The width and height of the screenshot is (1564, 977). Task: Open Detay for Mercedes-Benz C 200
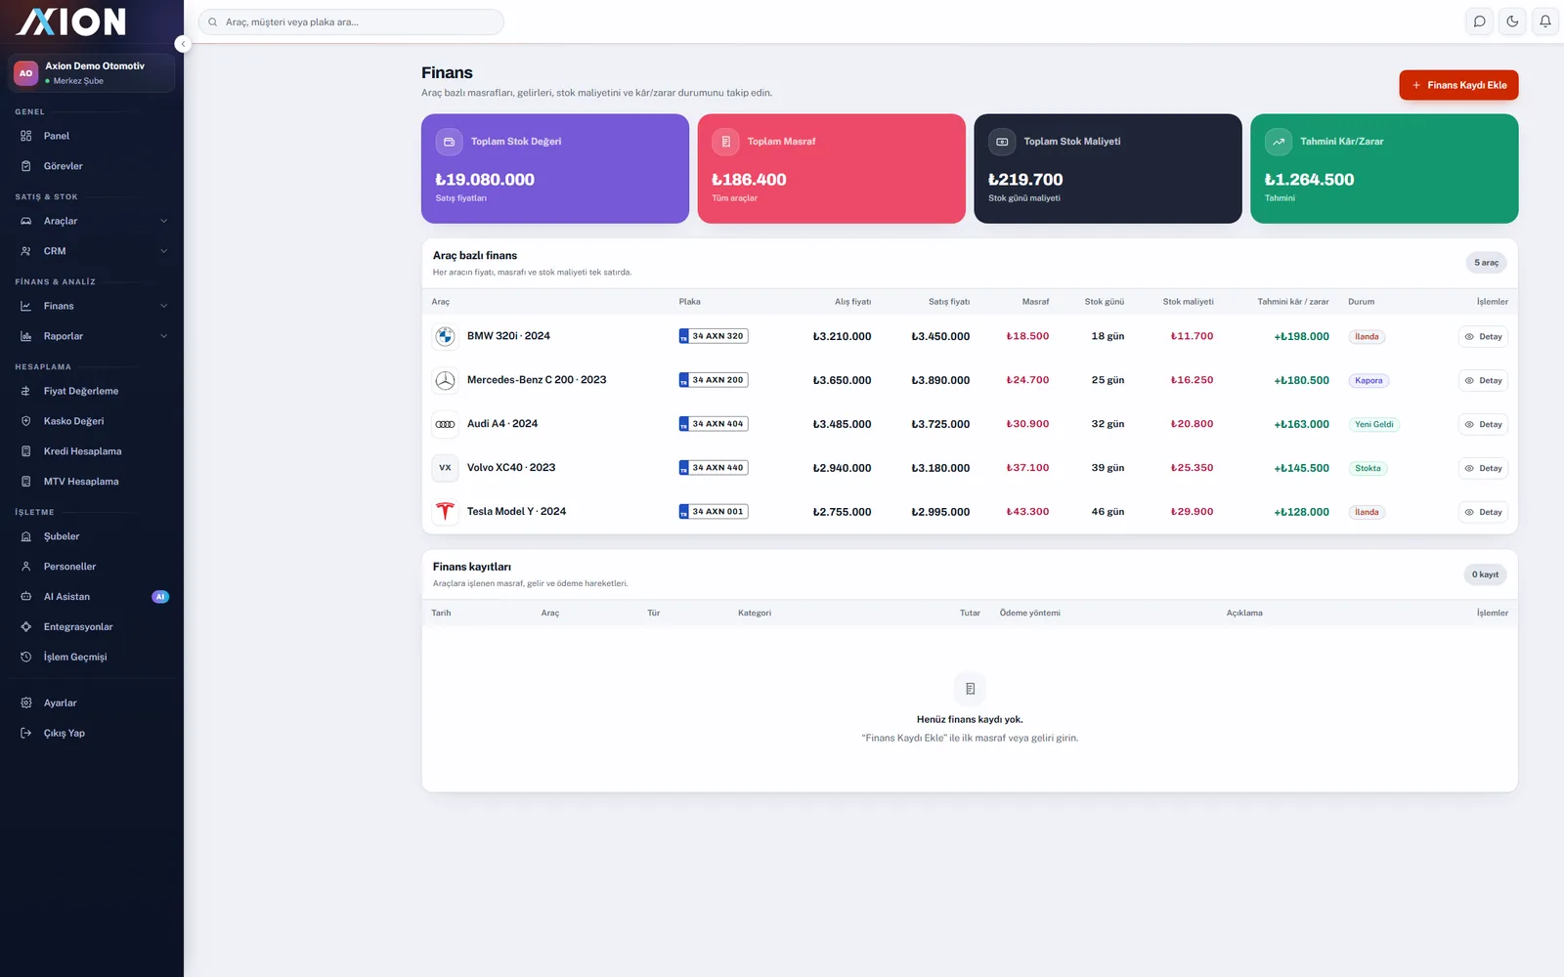pyautogui.click(x=1483, y=380)
